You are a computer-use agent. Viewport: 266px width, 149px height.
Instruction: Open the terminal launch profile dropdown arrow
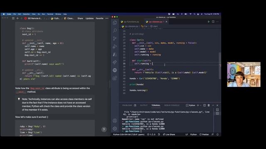coord(201,105)
